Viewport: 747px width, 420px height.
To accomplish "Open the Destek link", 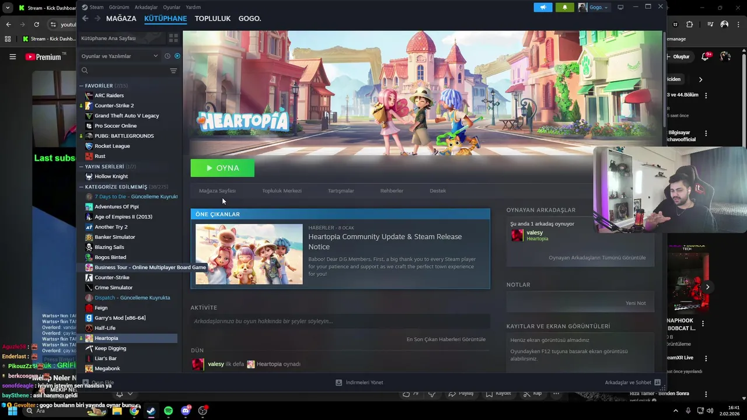I will 438,191.
